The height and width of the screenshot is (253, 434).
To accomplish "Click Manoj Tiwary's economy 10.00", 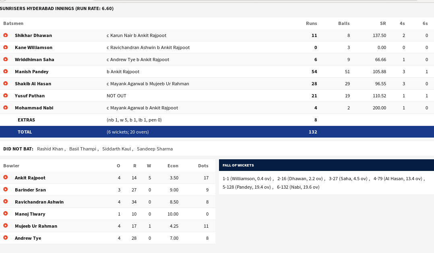I will click(x=173, y=214).
